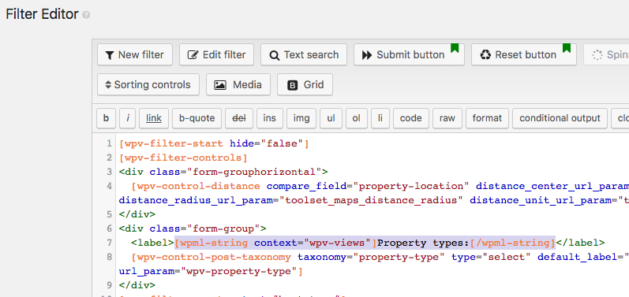Click the wpv-filter-controls shortcode on line 2
629x297 pixels.
click(183, 158)
